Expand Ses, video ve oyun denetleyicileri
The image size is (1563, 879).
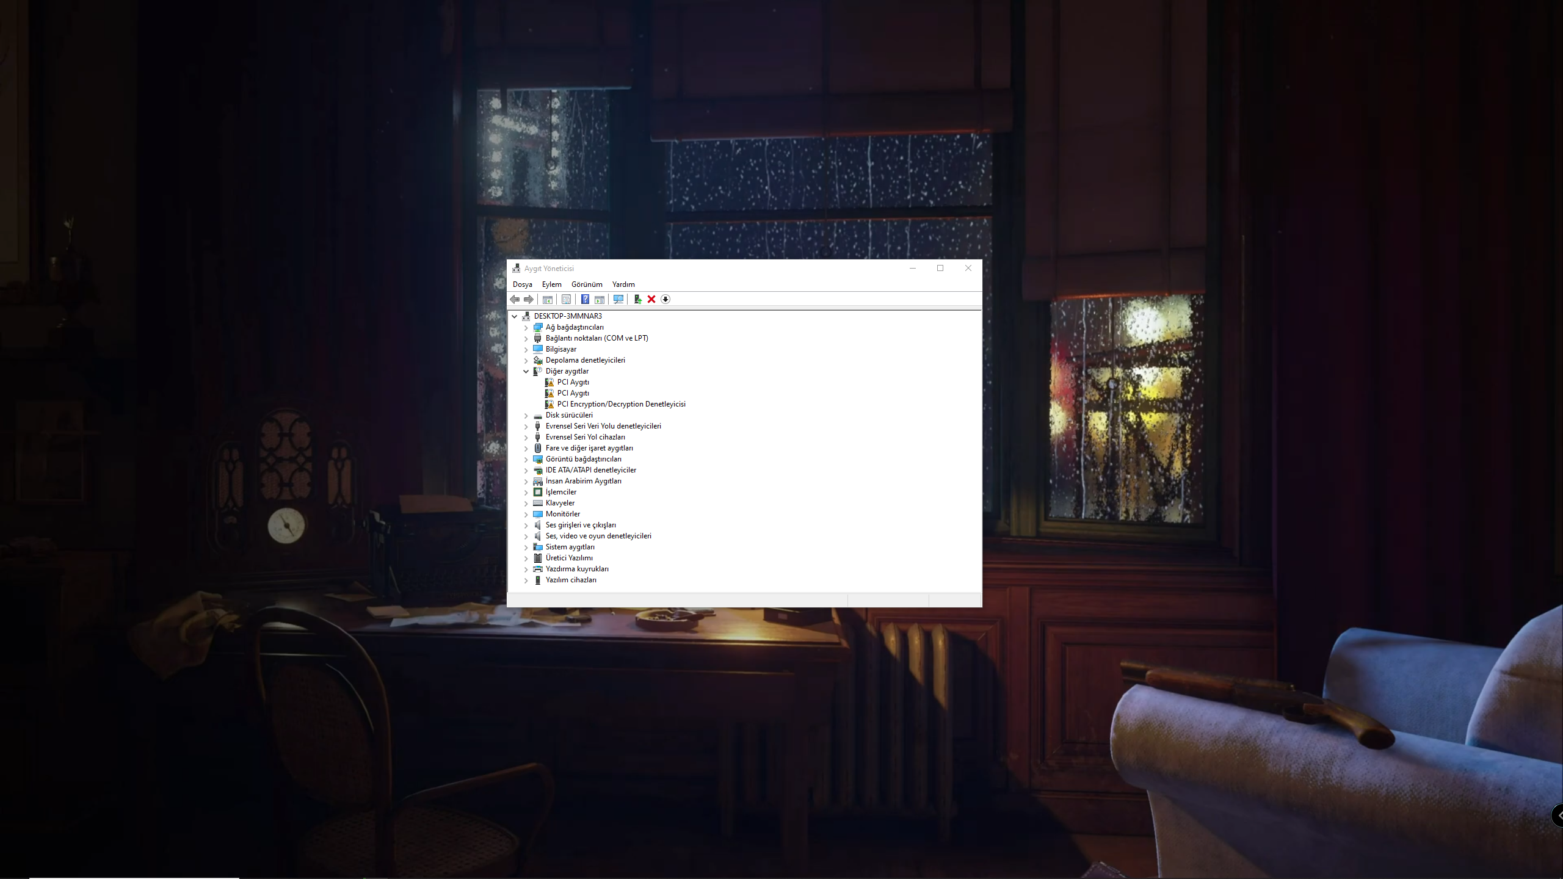(x=526, y=536)
